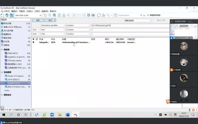
Task: Click the Import download arrow icon
Action: point(59,15)
